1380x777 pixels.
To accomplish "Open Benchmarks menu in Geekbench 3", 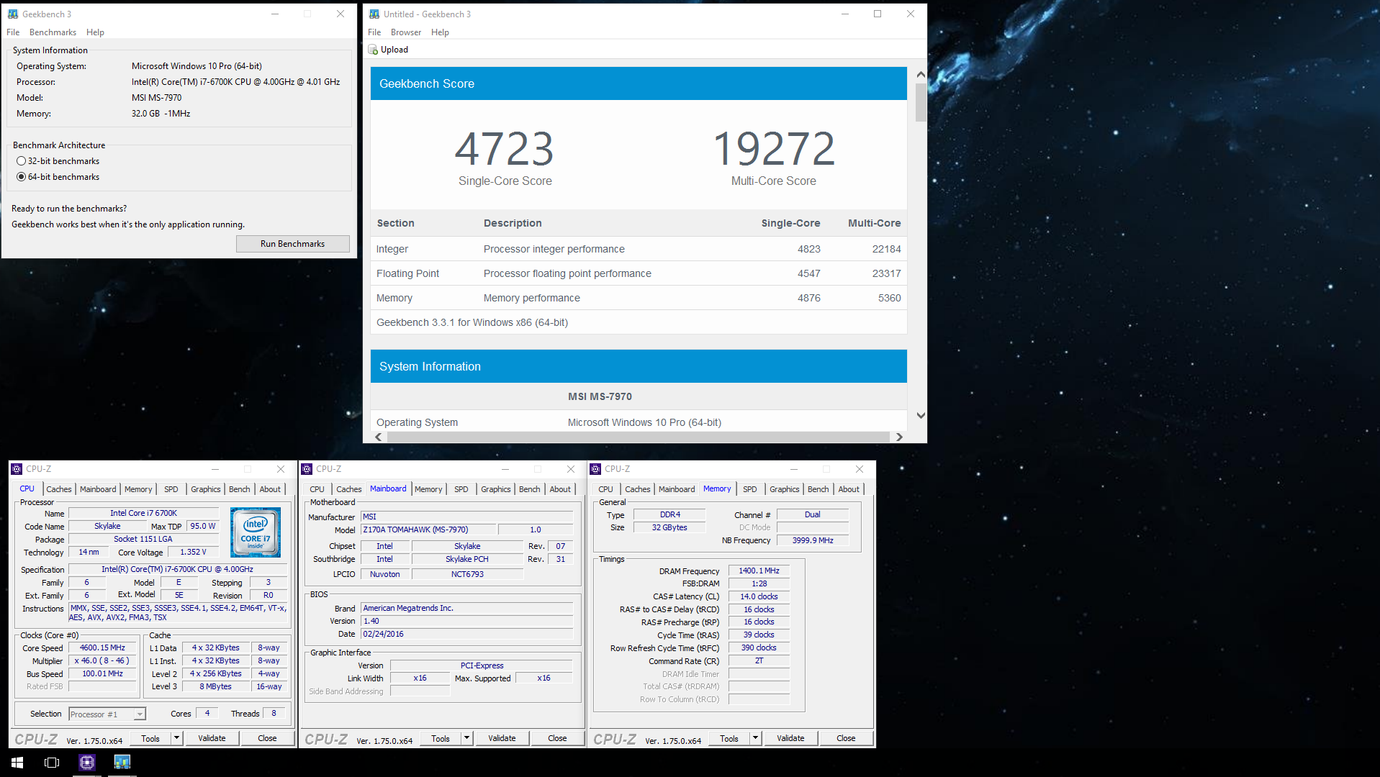I will [53, 32].
